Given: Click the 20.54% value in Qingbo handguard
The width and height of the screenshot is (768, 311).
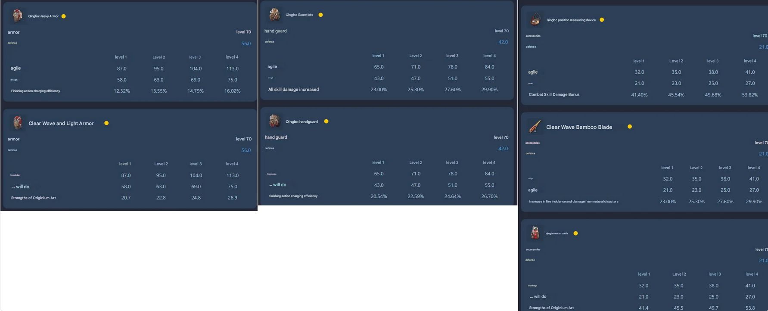Looking at the screenshot, I should (379, 196).
